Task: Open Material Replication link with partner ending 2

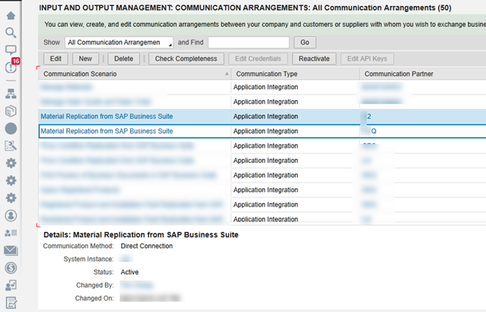Action: pyautogui.click(x=107, y=116)
